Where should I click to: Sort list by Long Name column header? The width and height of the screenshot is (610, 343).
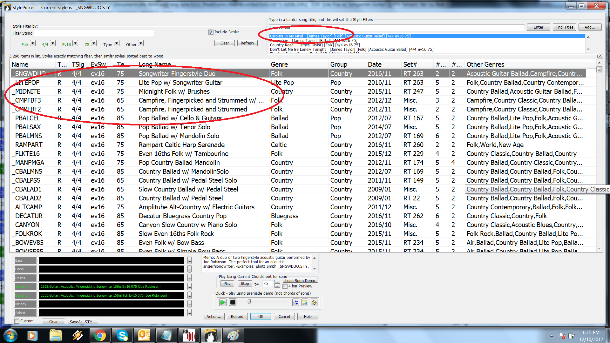click(203, 64)
